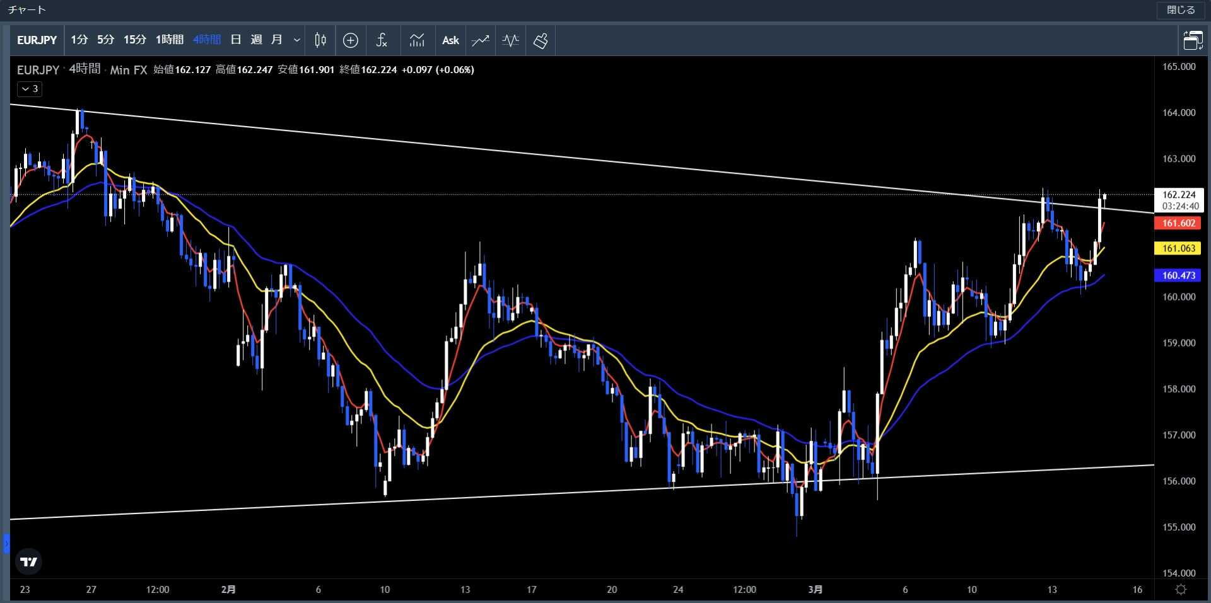Click the red moving average label 161.602

pyautogui.click(x=1178, y=223)
